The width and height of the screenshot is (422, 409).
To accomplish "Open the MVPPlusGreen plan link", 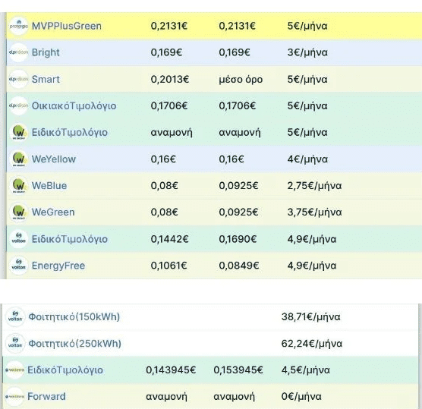I will tap(67, 26).
